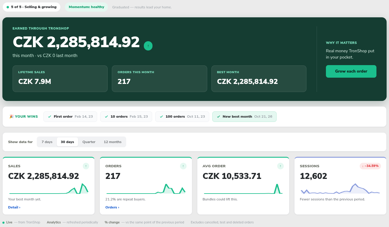Click the 5 of 5 · Selling & growing badge
The height and width of the screenshot is (227, 389).
pyautogui.click(x=31, y=7)
